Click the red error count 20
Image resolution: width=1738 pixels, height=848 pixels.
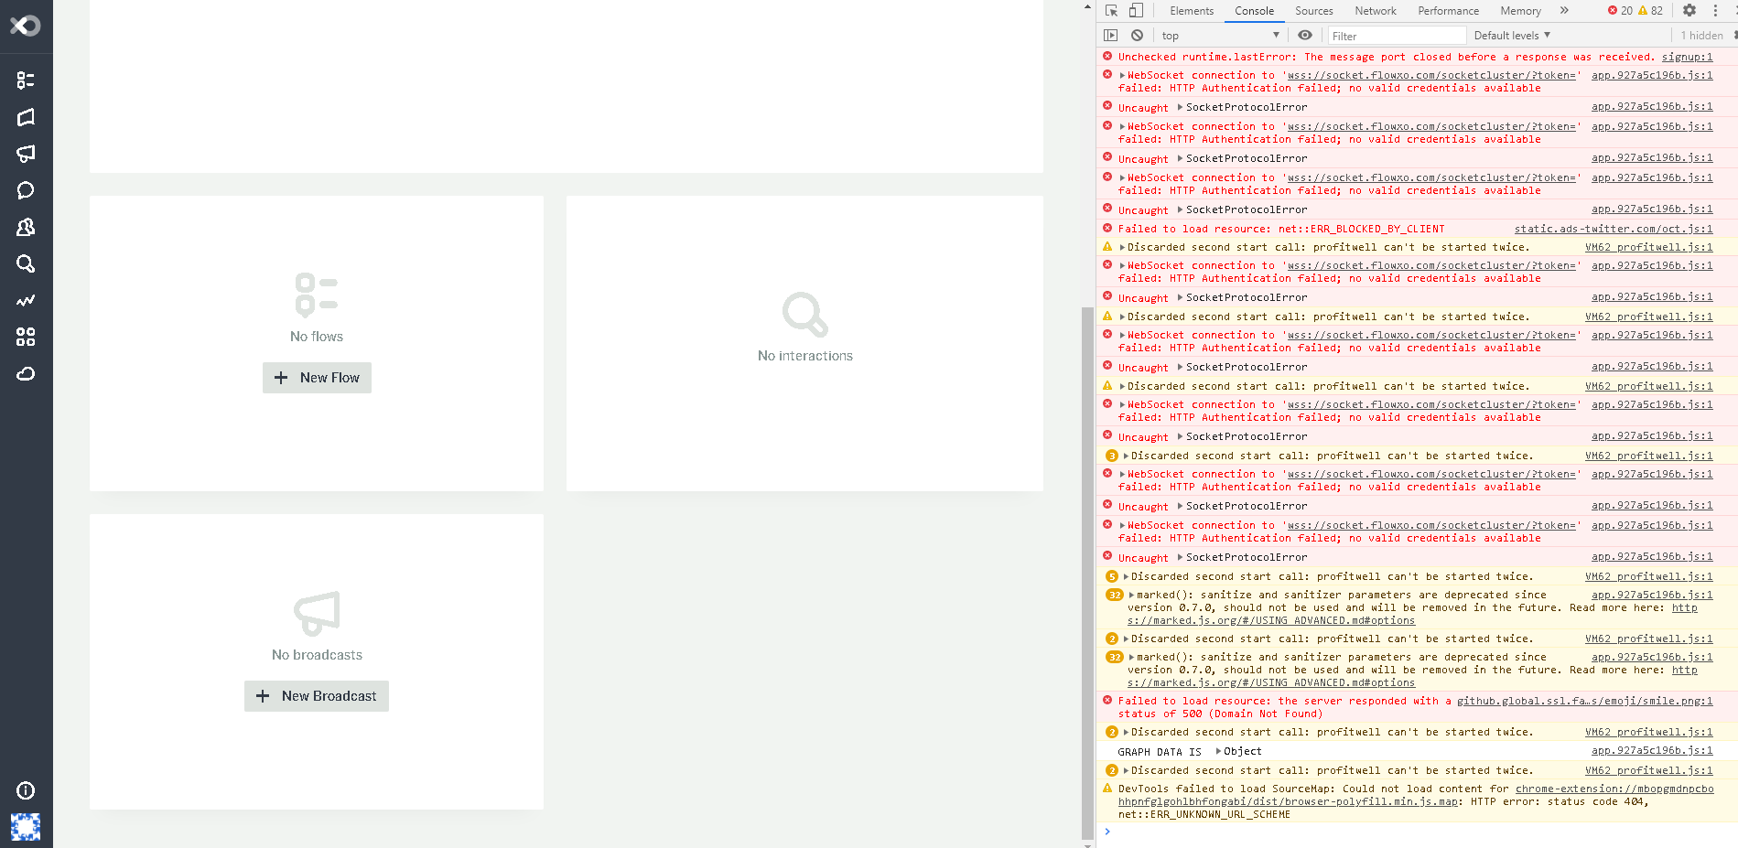tap(1620, 11)
